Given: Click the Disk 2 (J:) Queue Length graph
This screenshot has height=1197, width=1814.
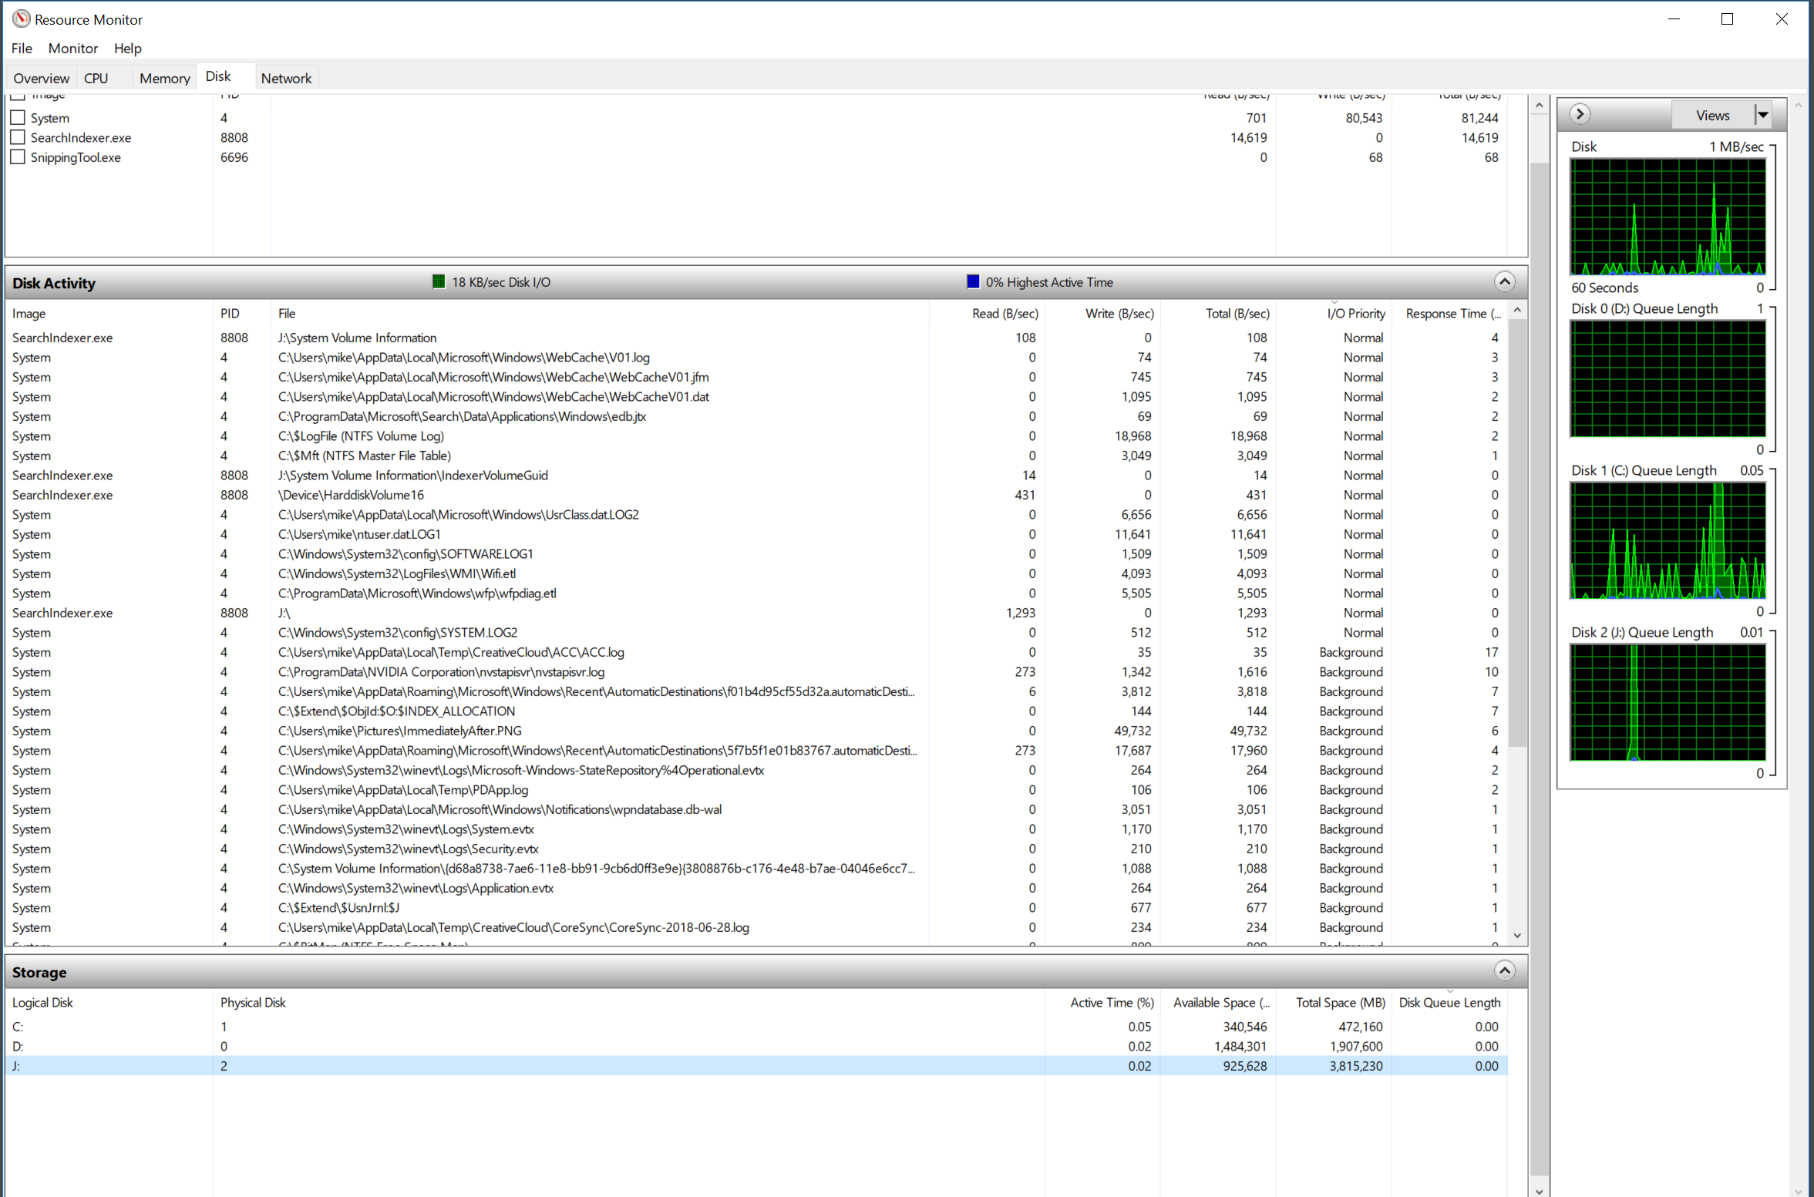Looking at the screenshot, I should (1668, 702).
